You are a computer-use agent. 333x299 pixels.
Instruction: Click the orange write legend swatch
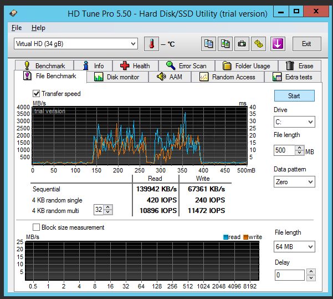click(245, 237)
